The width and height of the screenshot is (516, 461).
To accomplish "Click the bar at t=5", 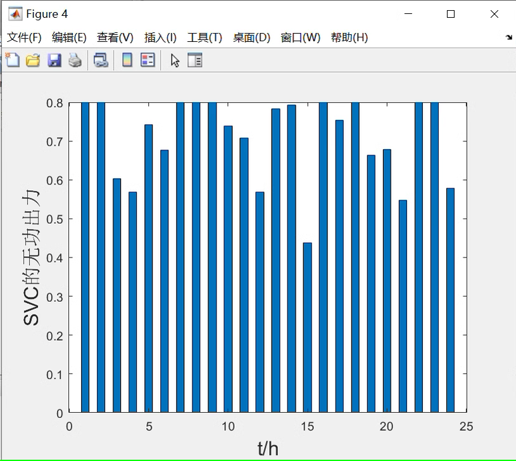I will point(148,268).
